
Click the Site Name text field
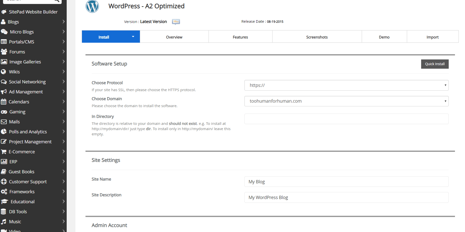click(x=346, y=182)
